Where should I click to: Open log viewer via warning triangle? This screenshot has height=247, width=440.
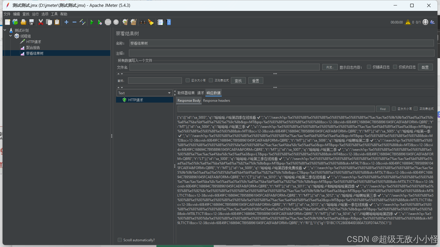(408, 22)
